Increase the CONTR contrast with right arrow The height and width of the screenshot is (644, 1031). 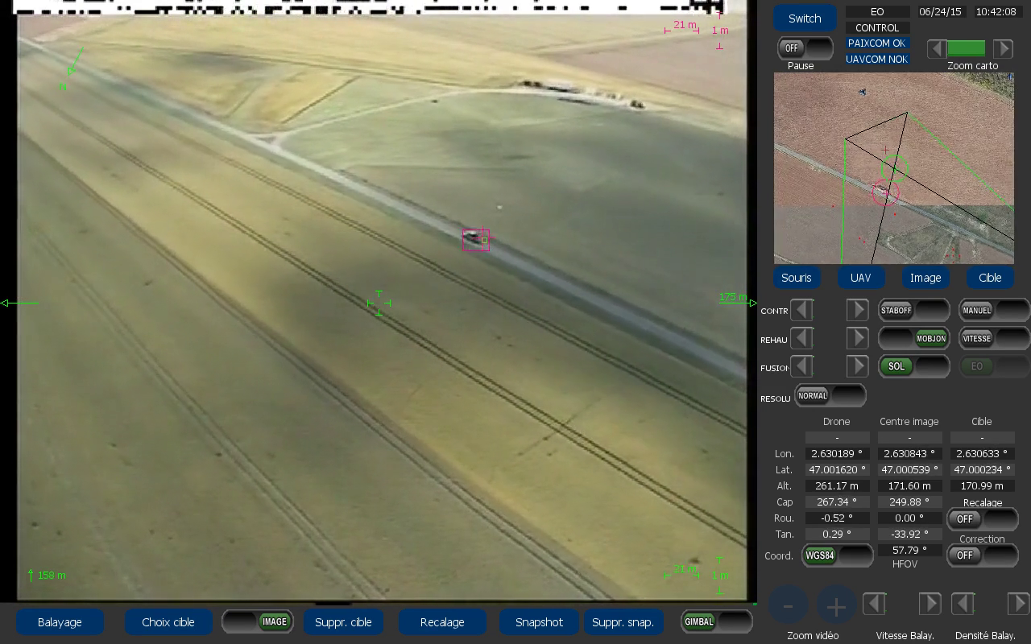point(857,310)
